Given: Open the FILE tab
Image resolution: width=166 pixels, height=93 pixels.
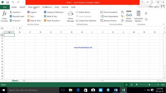Looking at the screenshot, I should (x=5, y=7).
